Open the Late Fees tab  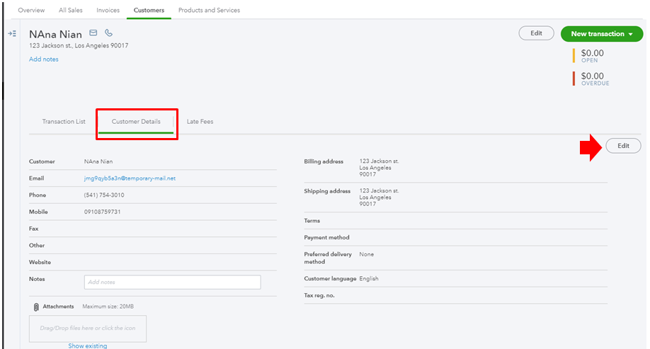coord(200,122)
